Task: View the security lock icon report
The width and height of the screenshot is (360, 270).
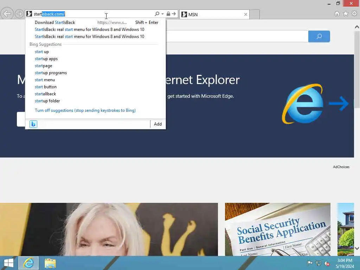Action: [x=168, y=14]
